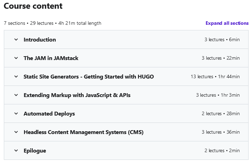Click the 2 lectures • 28min label

(221, 113)
